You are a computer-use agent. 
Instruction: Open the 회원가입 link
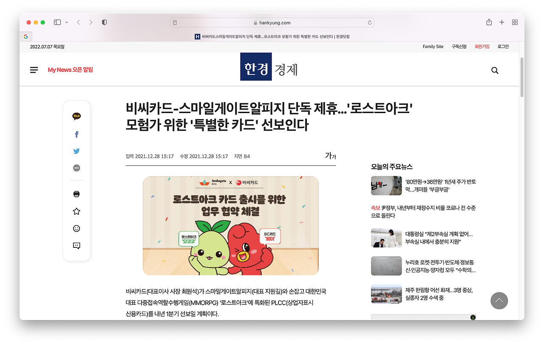pyautogui.click(x=482, y=46)
